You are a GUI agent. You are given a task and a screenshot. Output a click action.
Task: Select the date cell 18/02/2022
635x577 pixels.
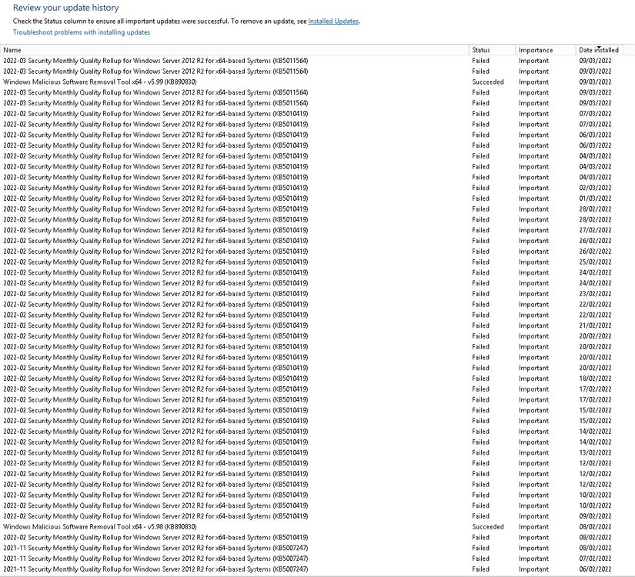click(595, 379)
